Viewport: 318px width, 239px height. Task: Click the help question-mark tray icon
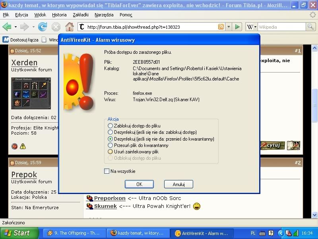tap(271, 233)
